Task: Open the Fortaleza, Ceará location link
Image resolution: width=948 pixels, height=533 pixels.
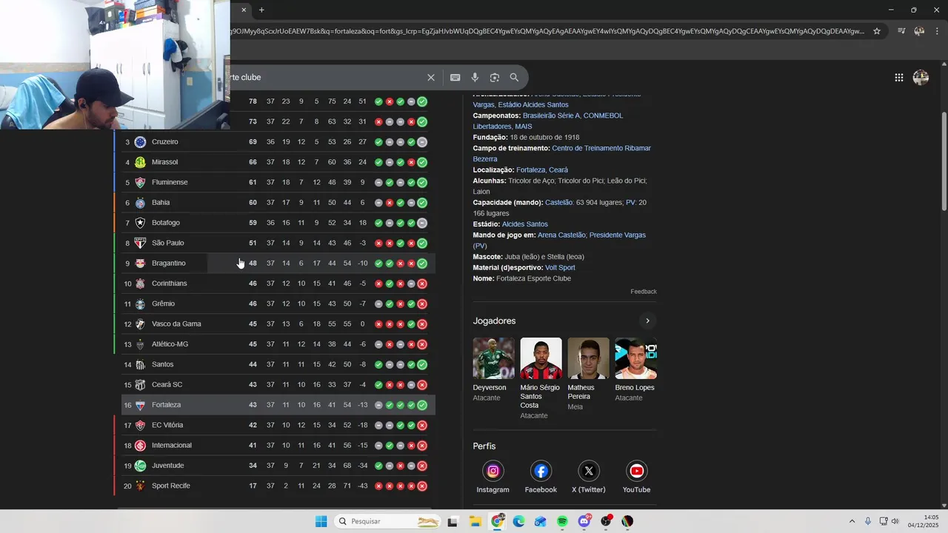Action: pyautogui.click(x=542, y=170)
